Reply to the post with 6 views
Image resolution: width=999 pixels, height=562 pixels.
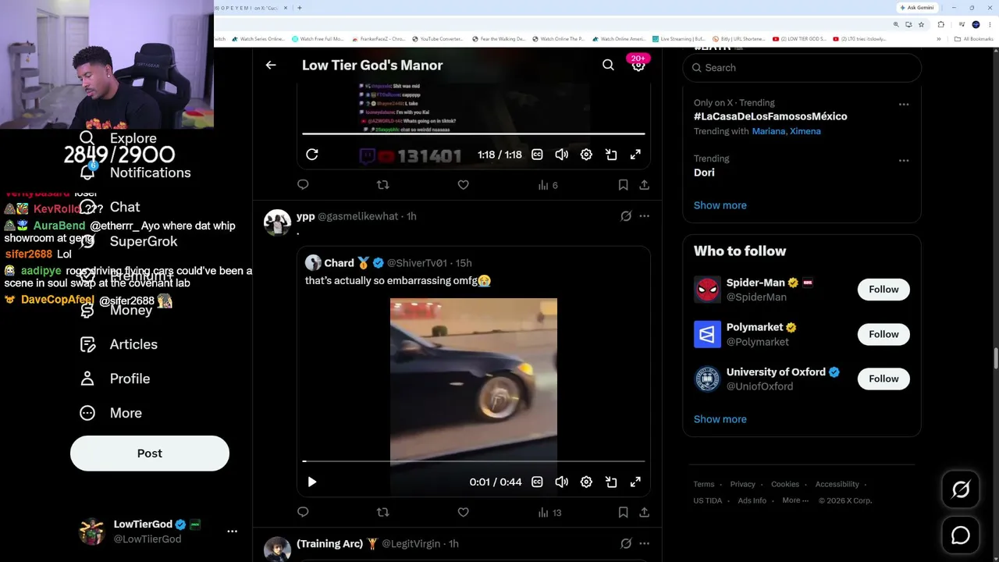click(x=303, y=185)
